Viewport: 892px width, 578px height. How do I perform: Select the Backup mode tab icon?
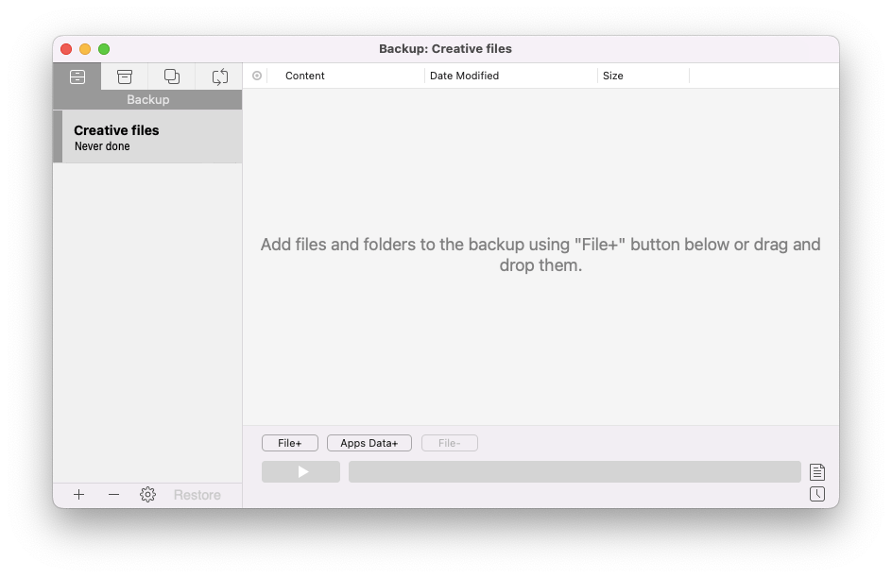(x=77, y=76)
